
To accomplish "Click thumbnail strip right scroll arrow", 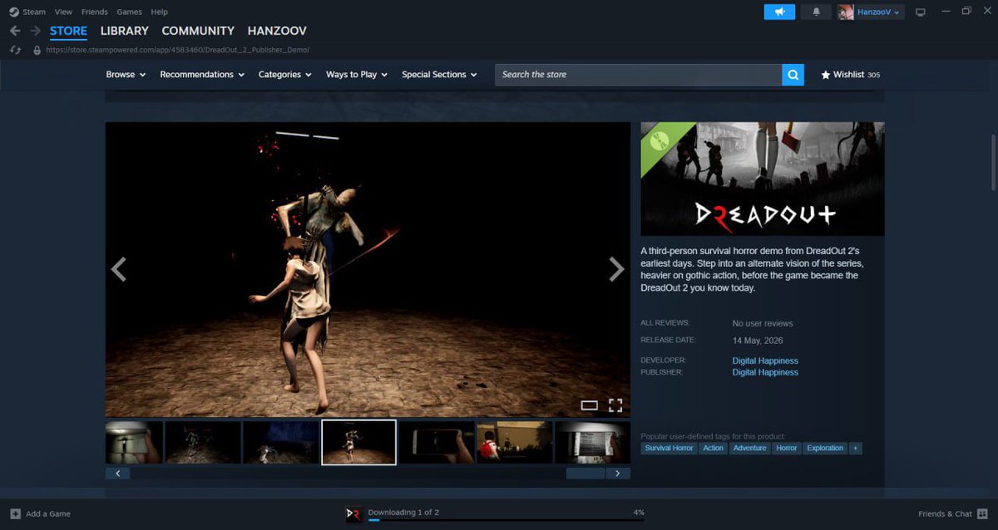I will (x=618, y=474).
